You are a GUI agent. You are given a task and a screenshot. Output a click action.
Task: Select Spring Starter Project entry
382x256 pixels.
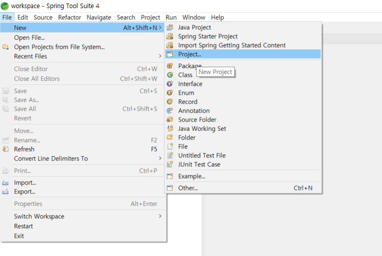click(x=243, y=36)
